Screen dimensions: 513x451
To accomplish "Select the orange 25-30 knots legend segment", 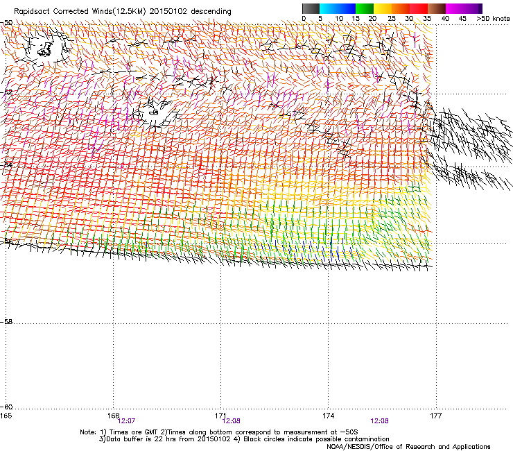I will coord(401,8).
